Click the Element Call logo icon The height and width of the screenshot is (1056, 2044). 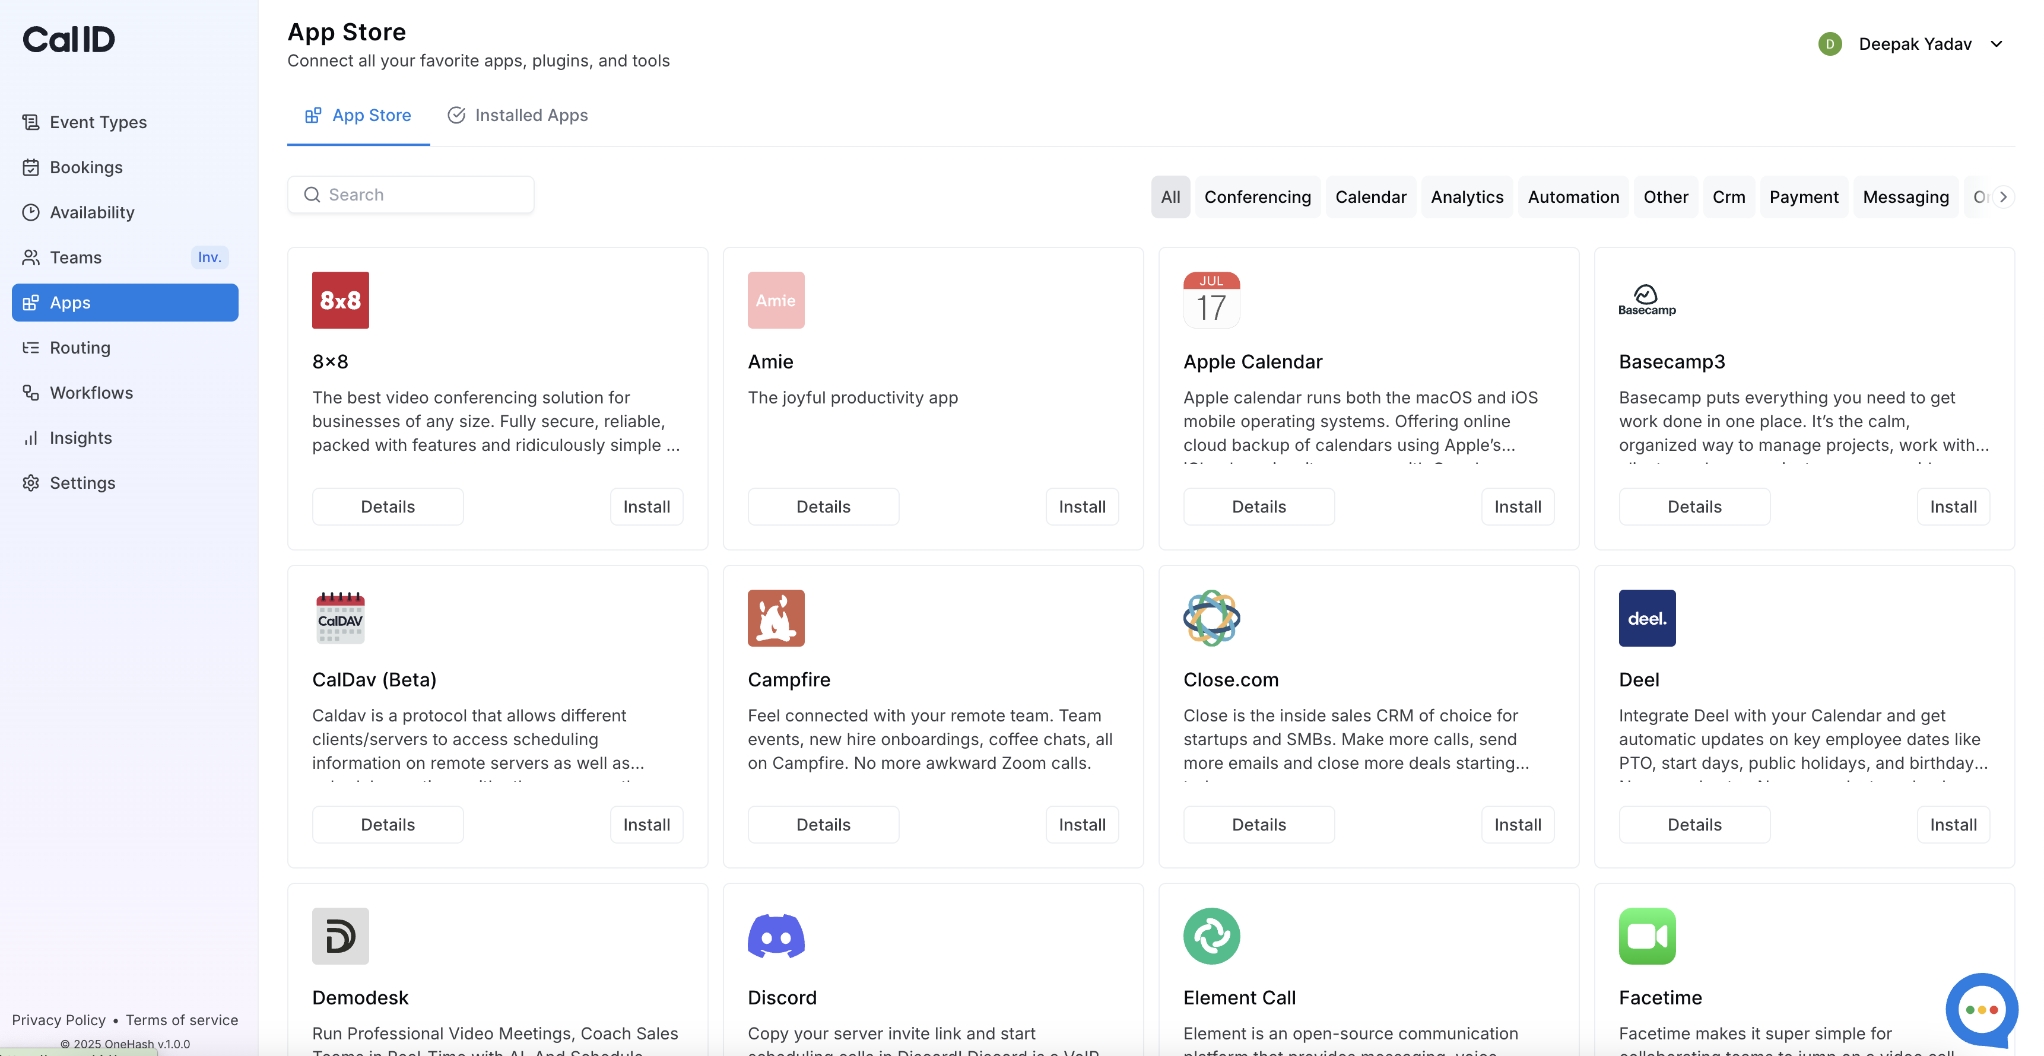(x=1211, y=936)
